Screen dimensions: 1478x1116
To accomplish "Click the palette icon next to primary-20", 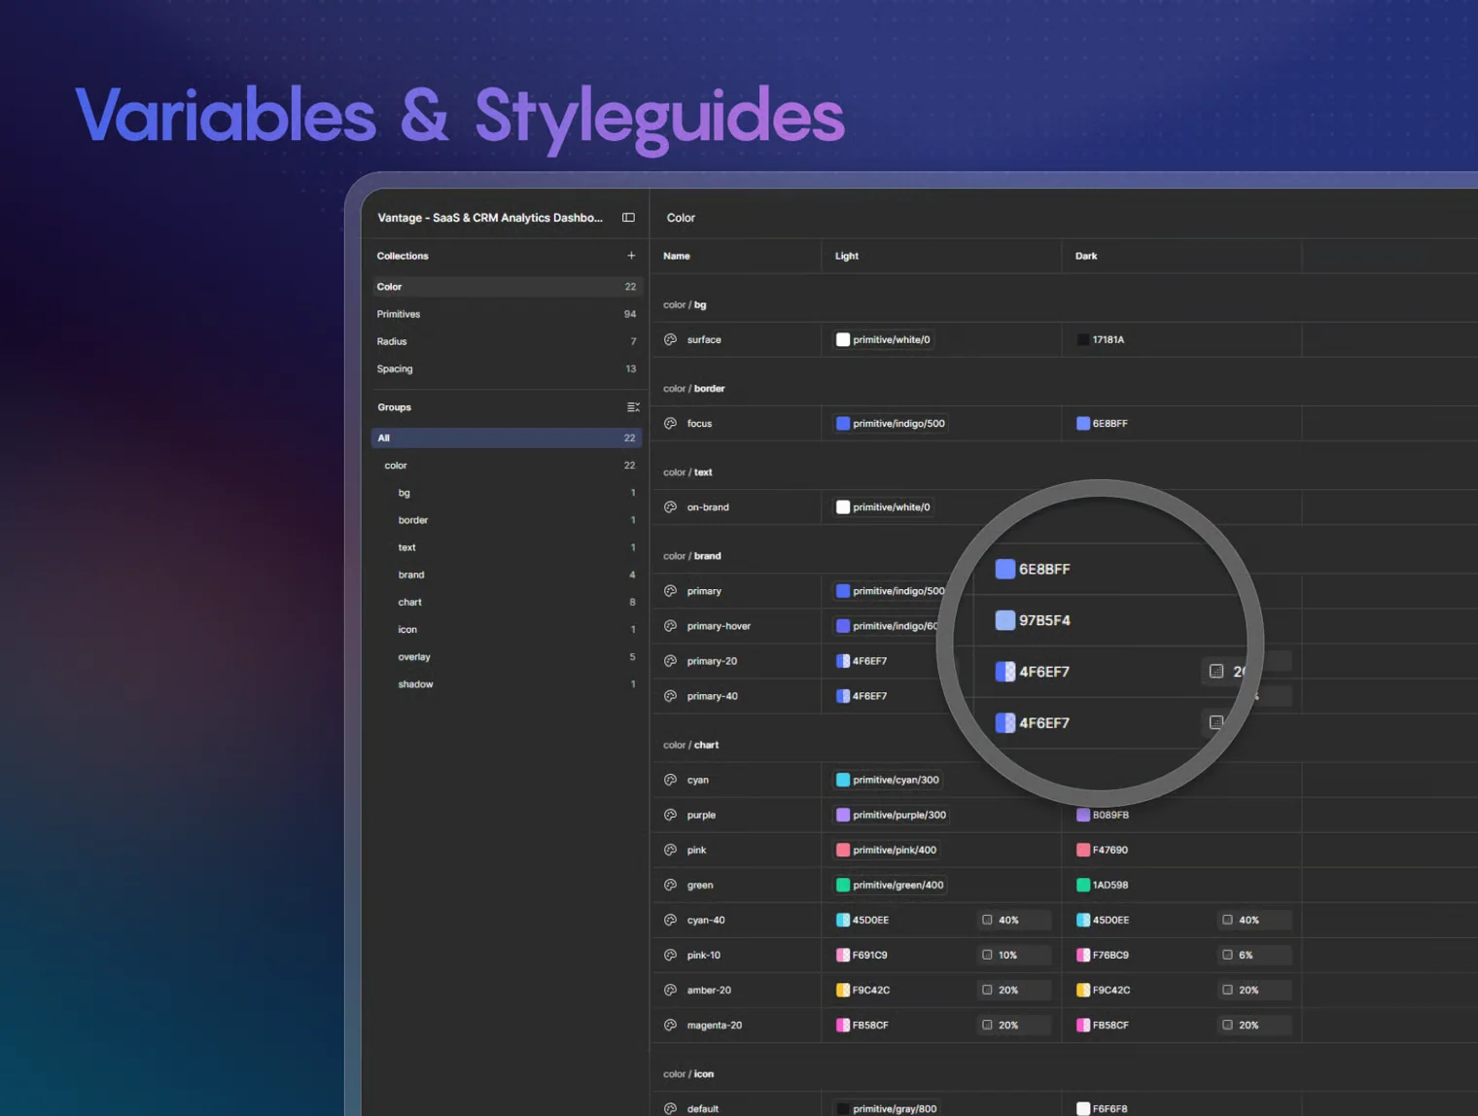I will (x=670, y=661).
